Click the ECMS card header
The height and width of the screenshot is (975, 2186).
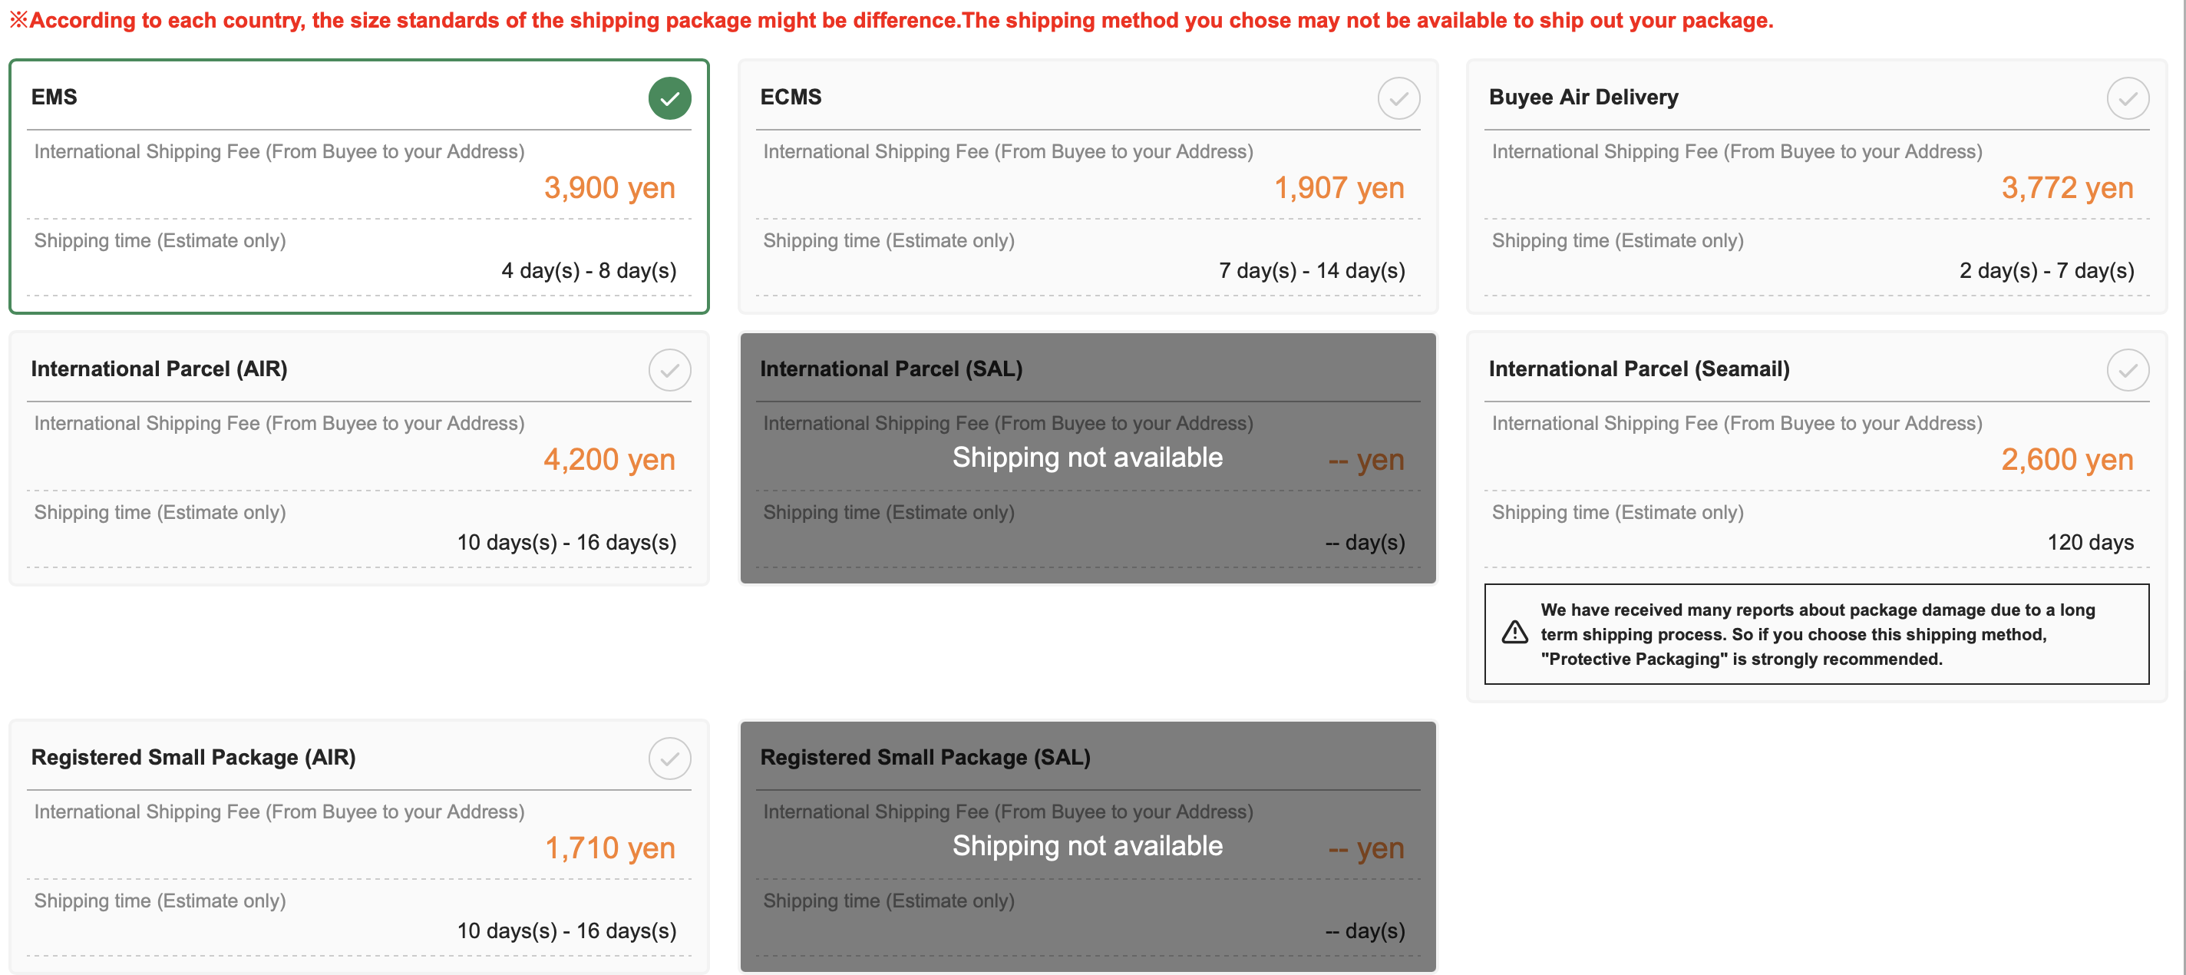[x=791, y=97]
